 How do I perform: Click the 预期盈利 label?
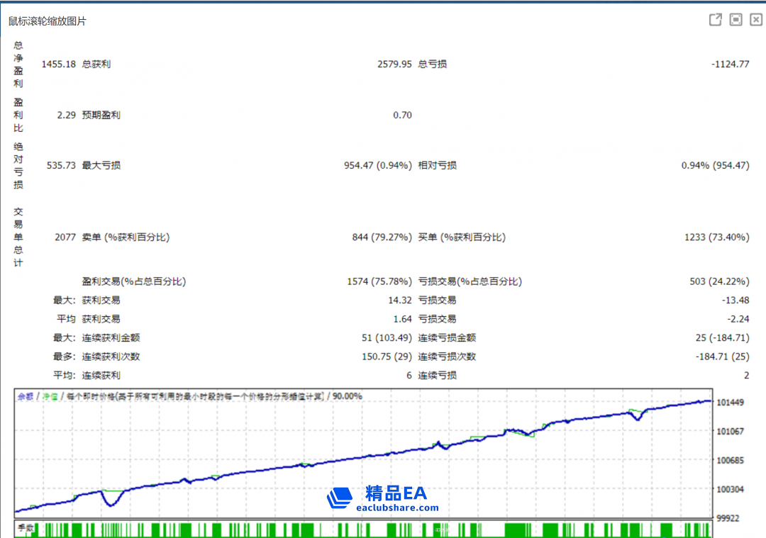click(x=101, y=115)
